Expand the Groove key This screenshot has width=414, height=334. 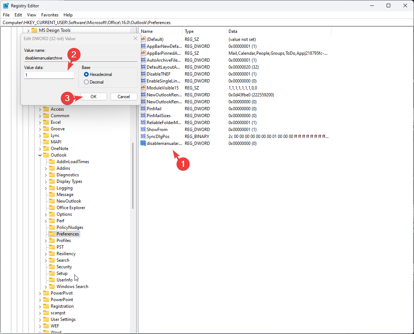(x=40, y=129)
